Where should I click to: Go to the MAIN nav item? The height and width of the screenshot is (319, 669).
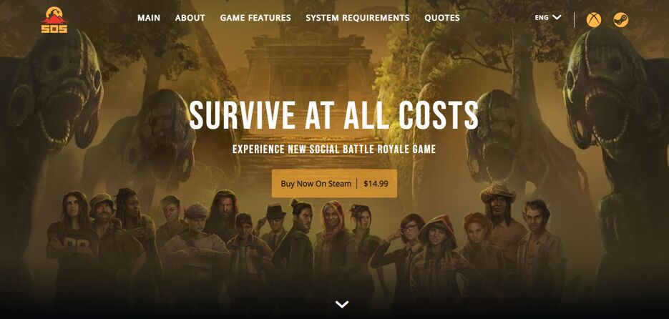click(x=149, y=18)
